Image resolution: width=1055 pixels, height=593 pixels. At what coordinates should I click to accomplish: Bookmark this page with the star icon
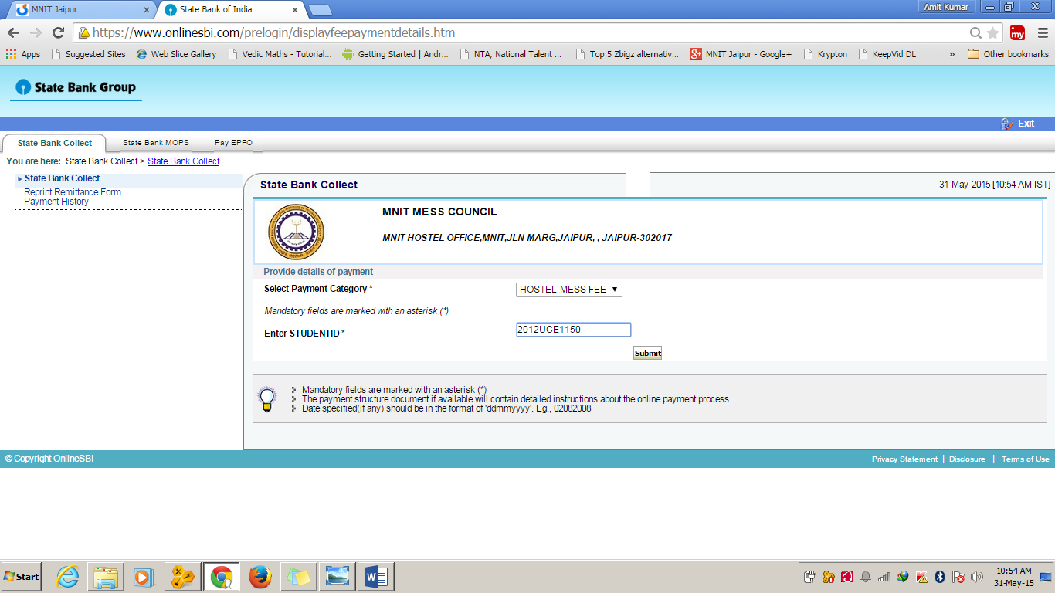pyautogui.click(x=992, y=33)
